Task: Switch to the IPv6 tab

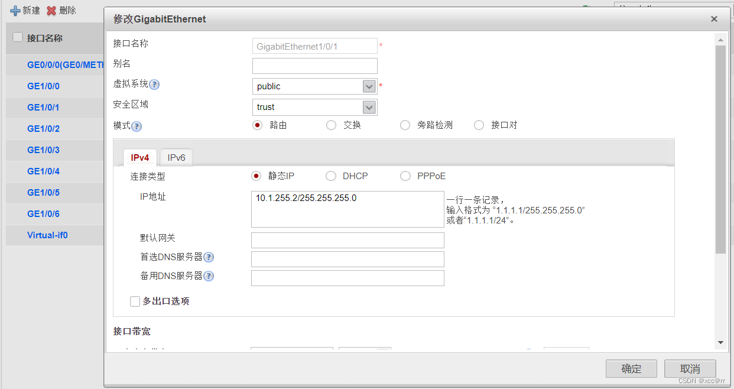Action: [176, 157]
